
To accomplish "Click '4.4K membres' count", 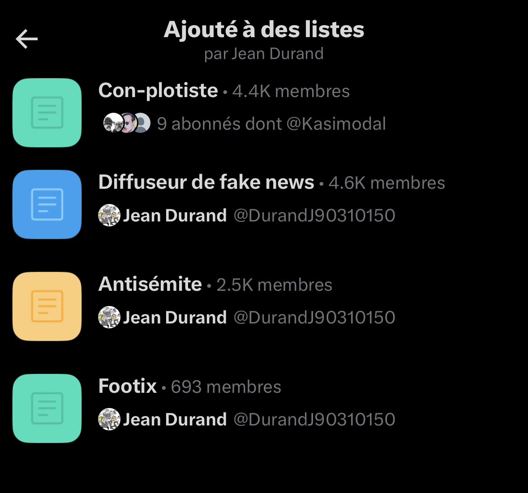I will pos(291,91).
